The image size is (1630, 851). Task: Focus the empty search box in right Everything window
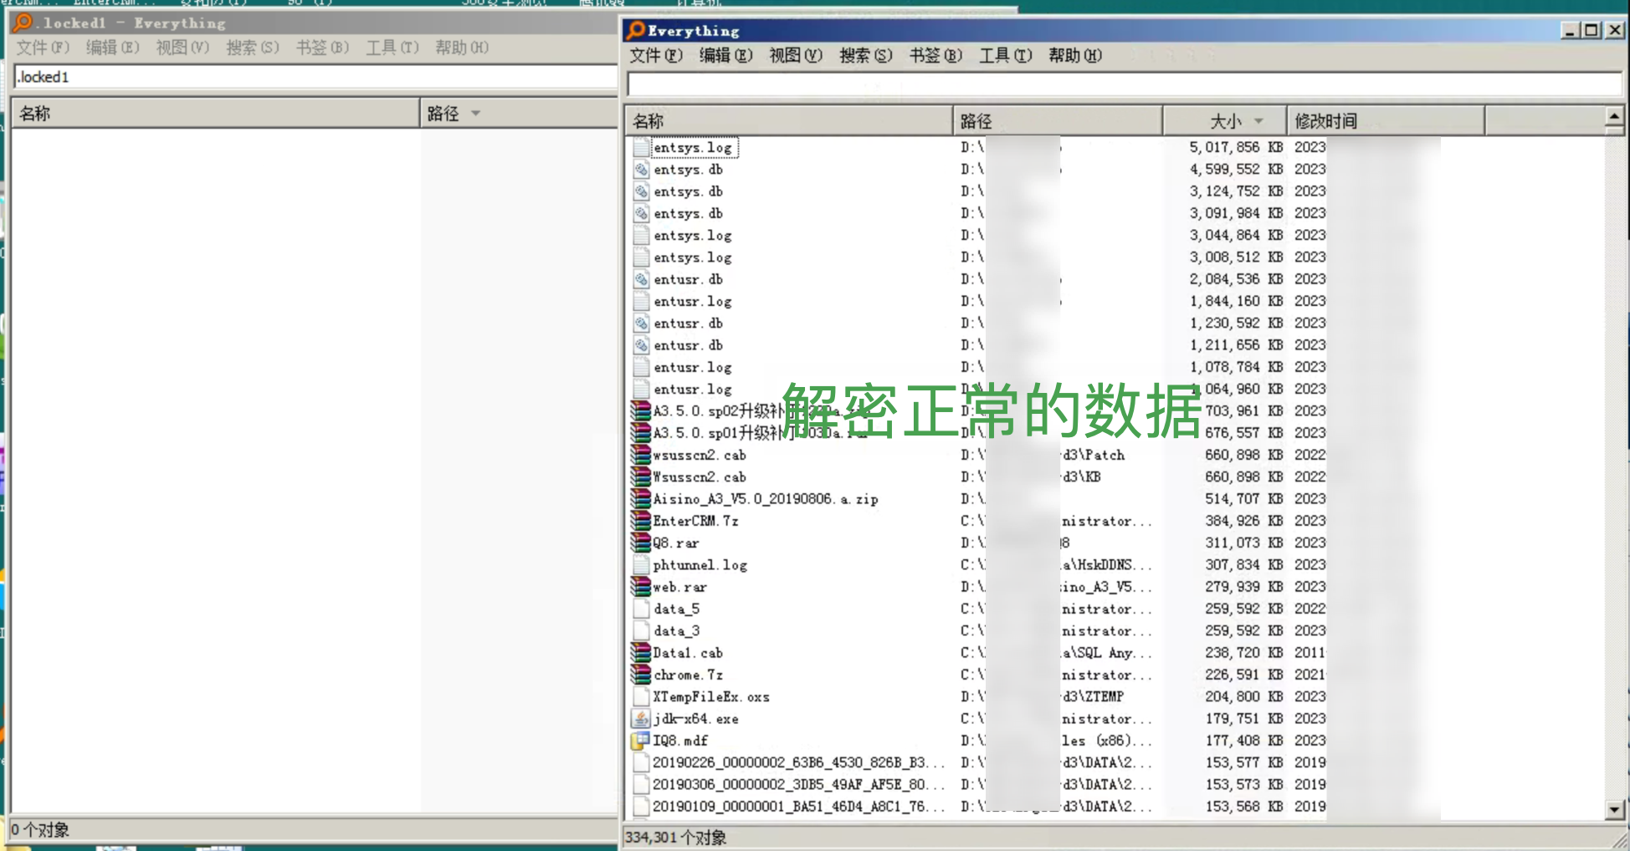click(x=1124, y=84)
